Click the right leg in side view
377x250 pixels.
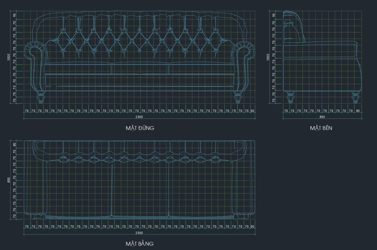click(x=355, y=98)
